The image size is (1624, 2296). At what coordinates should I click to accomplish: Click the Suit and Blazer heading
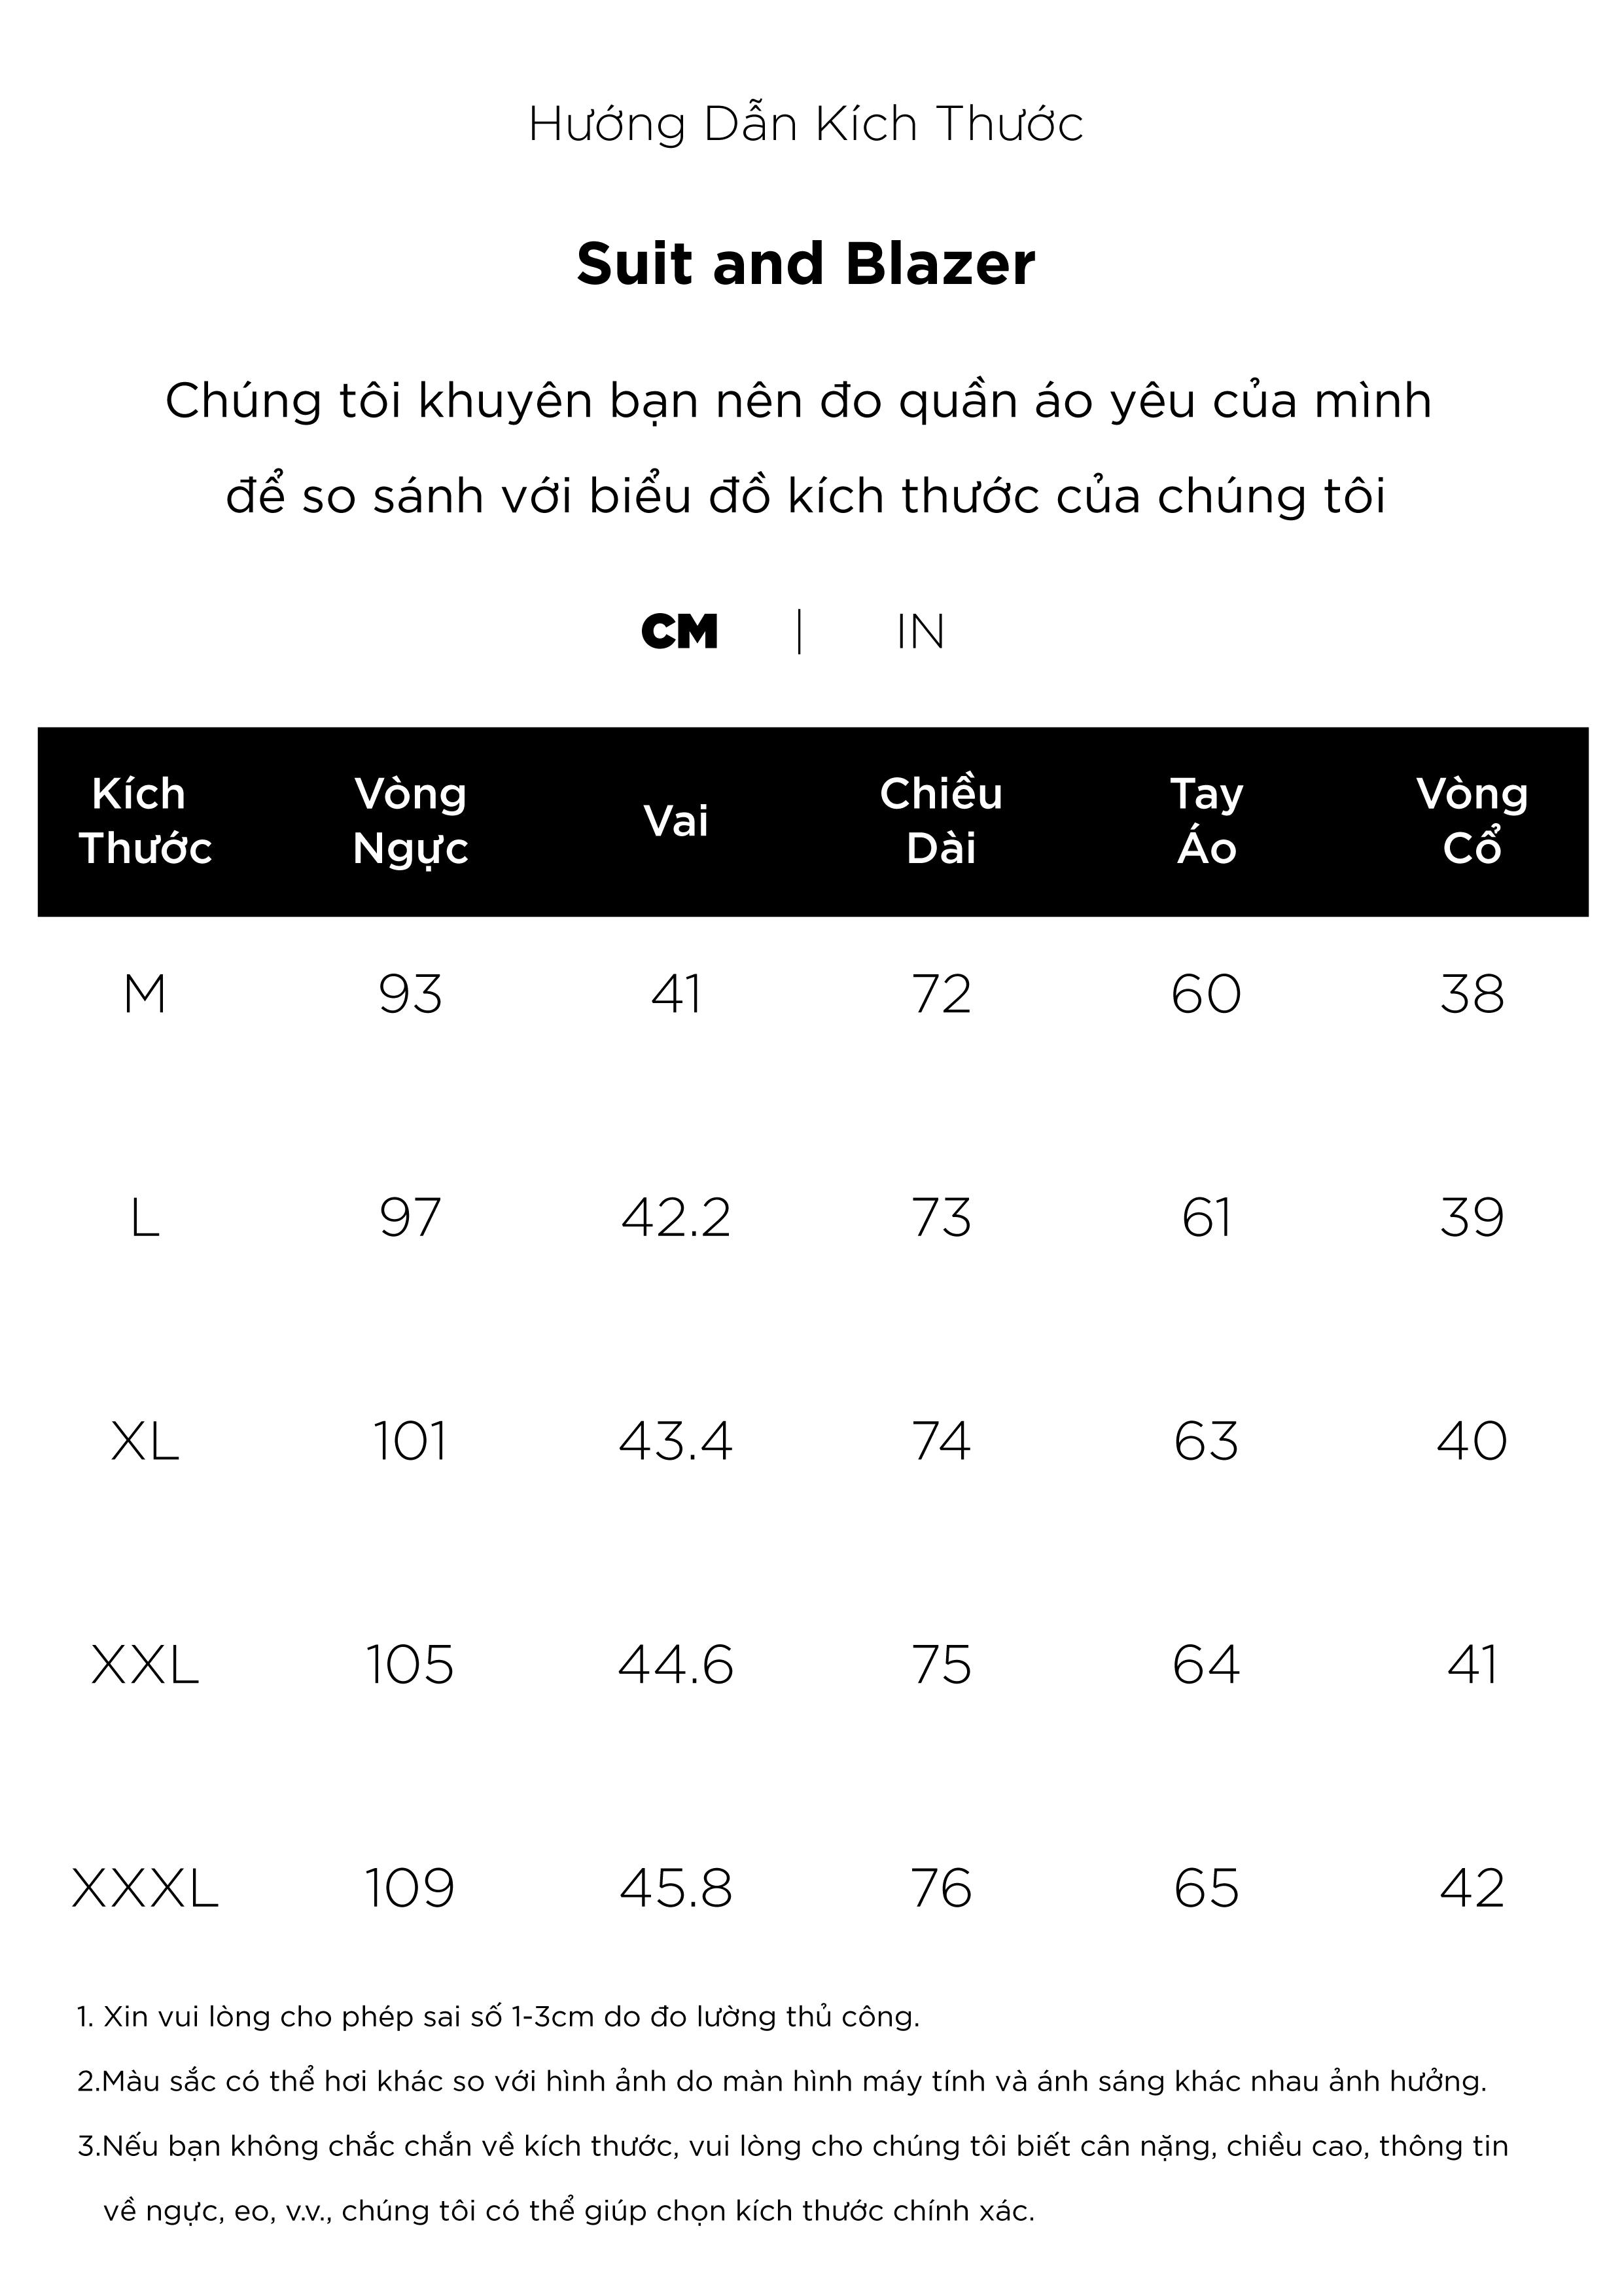tap(806, 264)
